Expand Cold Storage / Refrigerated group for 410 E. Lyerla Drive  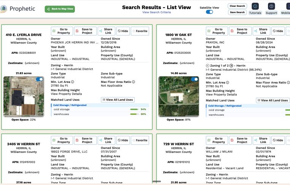point(100,105)
